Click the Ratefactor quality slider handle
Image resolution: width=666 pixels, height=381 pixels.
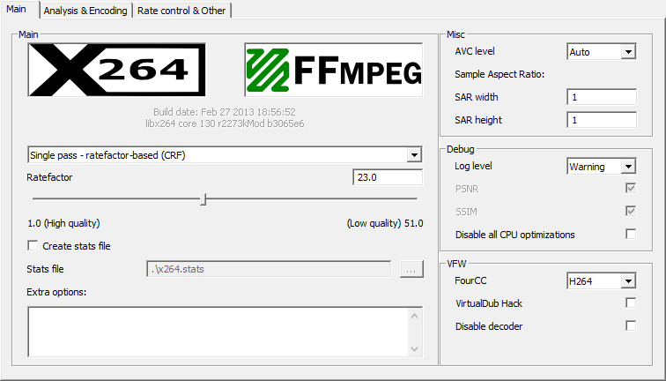click(x=203, y=199)
